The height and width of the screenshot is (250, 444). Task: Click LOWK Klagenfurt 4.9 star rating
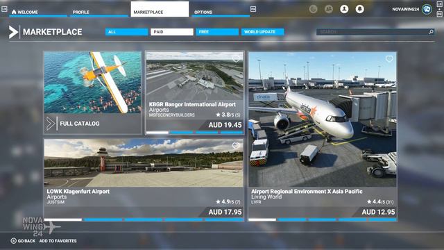(x=228, y=202)
